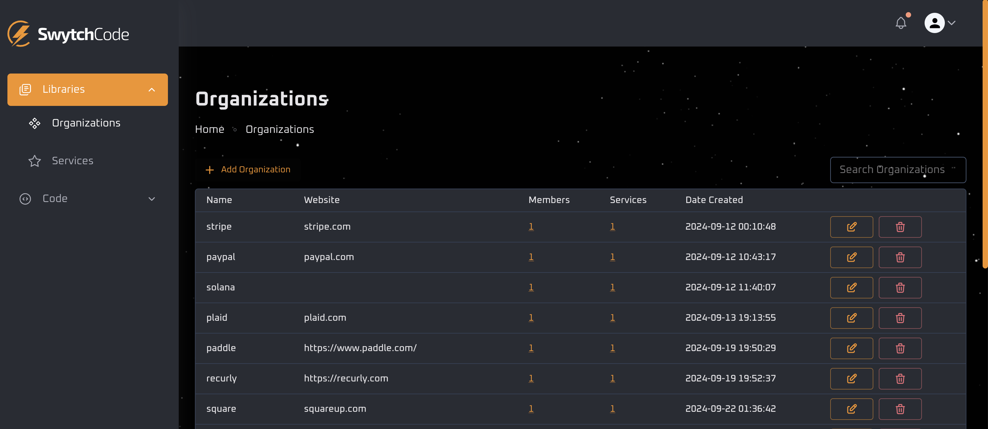The height and width of the screenshot is (429, 988).
Task: Open plaid services count link
Action: pyautogui.click(x=612, y=317)
